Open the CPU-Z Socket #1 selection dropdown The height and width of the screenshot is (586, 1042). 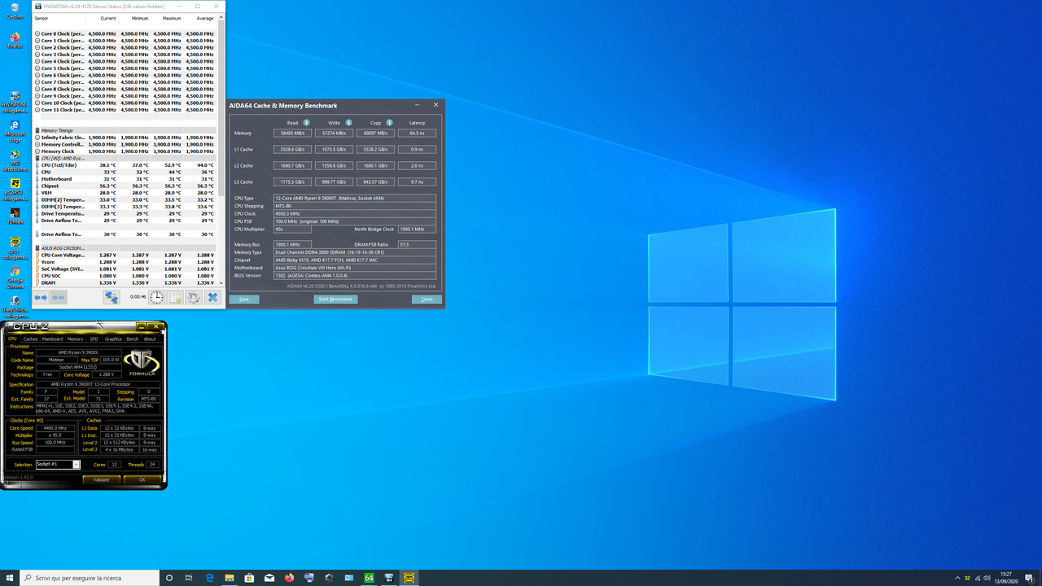(x=58, y=464)
